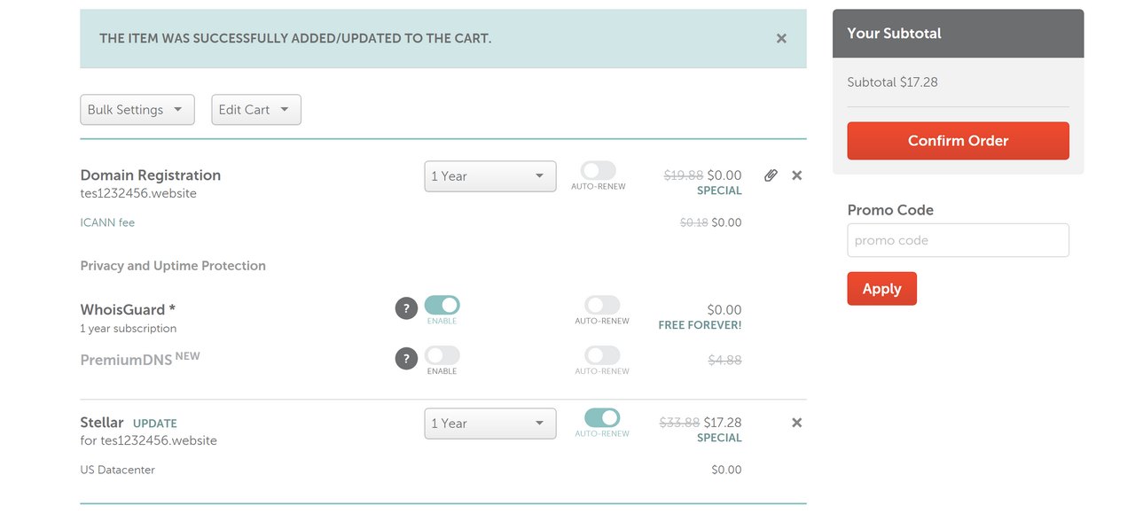1135x529 pixels.
Task: Disable the WhoisGuard enable switch
Action: coord(442,305)
